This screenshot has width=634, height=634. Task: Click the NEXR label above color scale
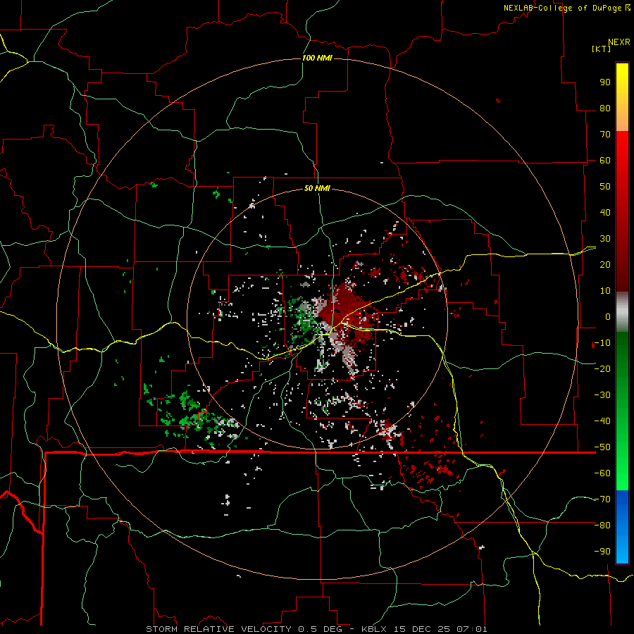[619, 42]
